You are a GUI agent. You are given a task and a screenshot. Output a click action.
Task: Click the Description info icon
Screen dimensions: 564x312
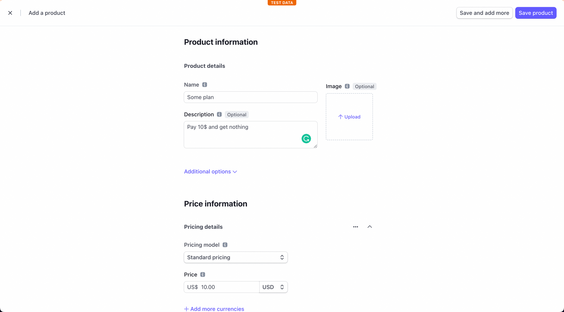(219, 114)
